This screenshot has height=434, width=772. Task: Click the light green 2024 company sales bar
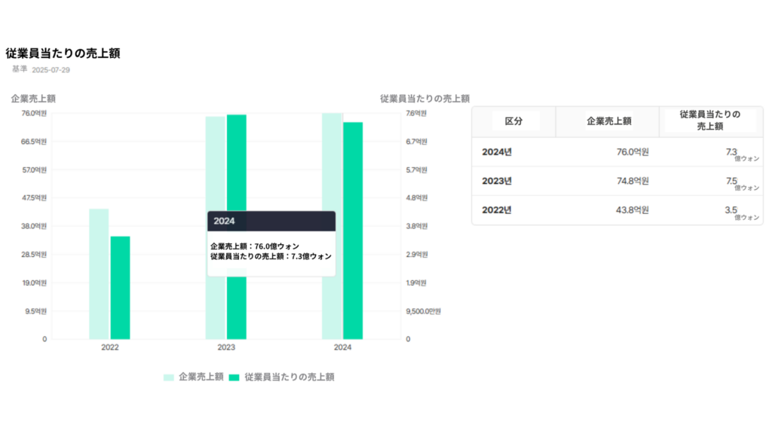[332, 162]
